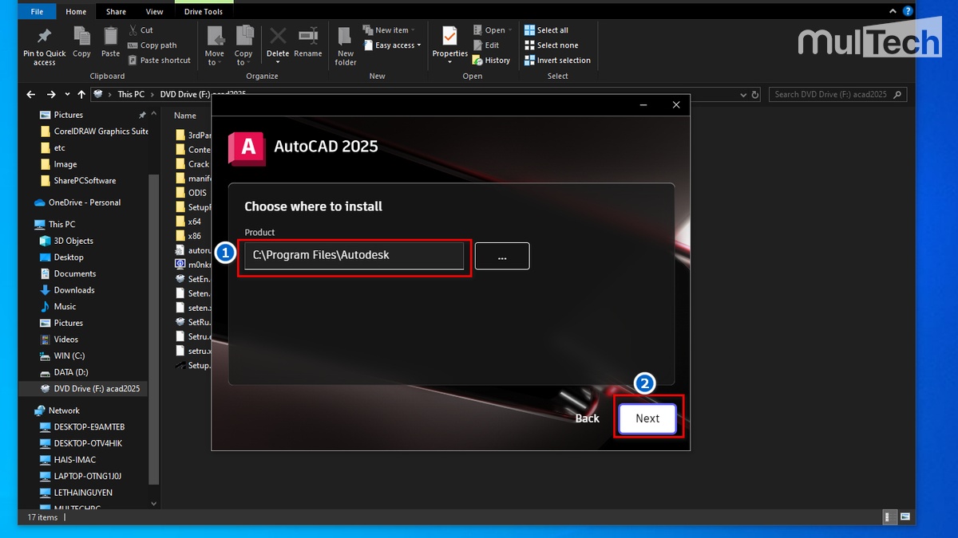The width and height of the screenshot is (958, 538).
Task: Click Next in the AutoCAD installer
Action: [x=647, y=418]
